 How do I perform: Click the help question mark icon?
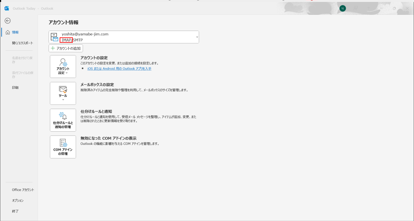coord(368,8)
